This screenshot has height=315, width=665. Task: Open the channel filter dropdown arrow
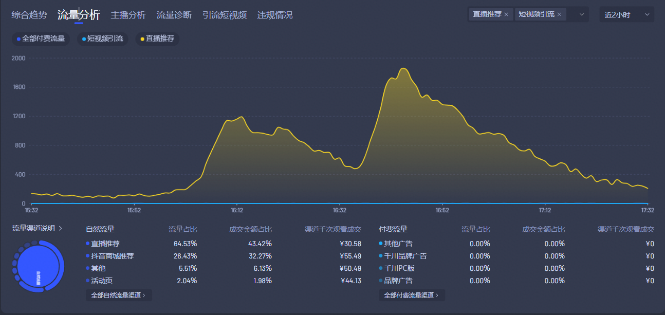582,14
